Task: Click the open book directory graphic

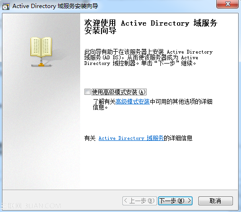Action: tap(41, 52)
